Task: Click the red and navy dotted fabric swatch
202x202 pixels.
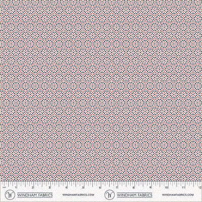Action: pos(101,90)
